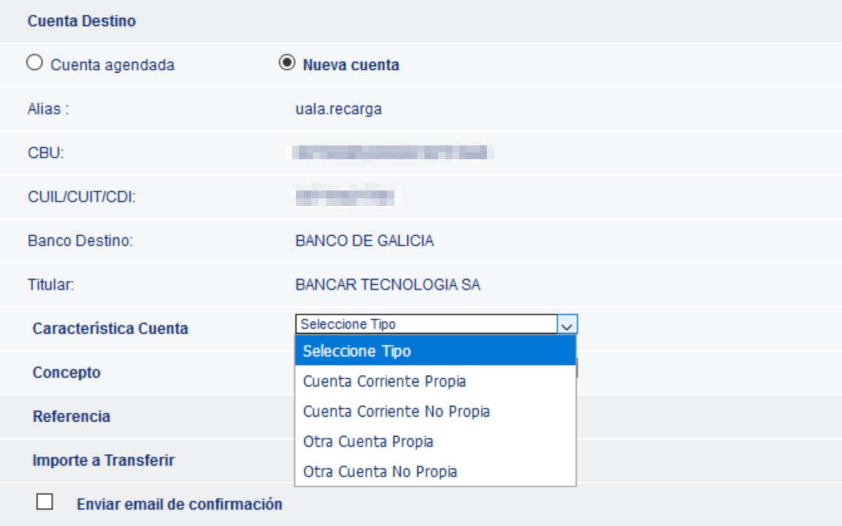Click BANCAR TECNOLOGIA SA titular text

(387, 285)
